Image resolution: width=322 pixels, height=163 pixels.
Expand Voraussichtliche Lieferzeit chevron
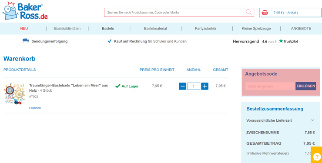312,120
